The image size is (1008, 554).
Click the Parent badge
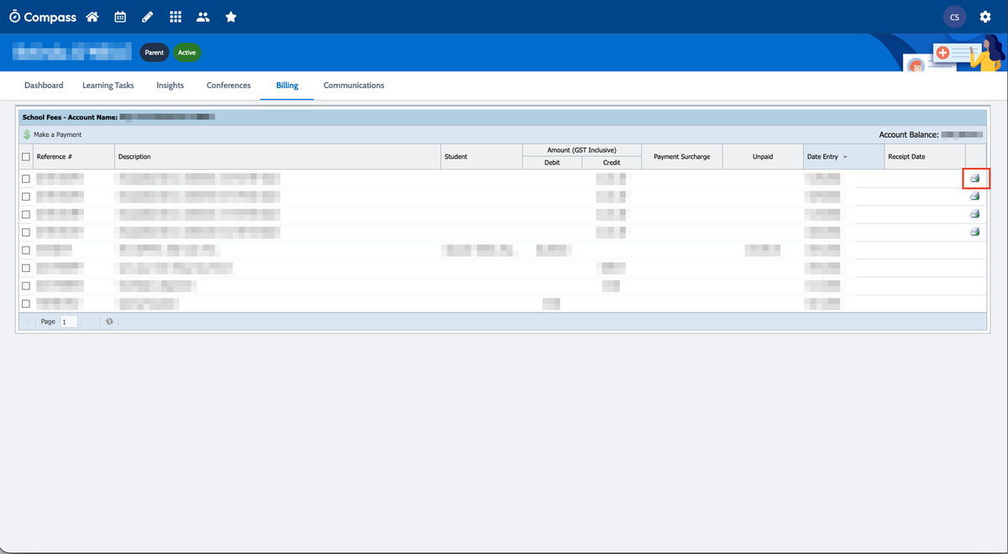pyautogui.click(x=154, y=52)
